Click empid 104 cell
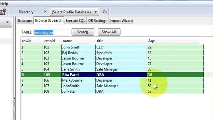The image size is (213, 120). point(52,69)
